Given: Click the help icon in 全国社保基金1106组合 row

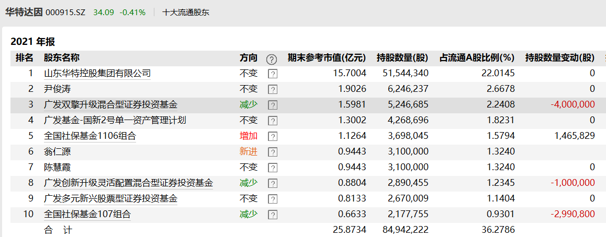Looking at the screenshot, I should (x=272, y=136).
